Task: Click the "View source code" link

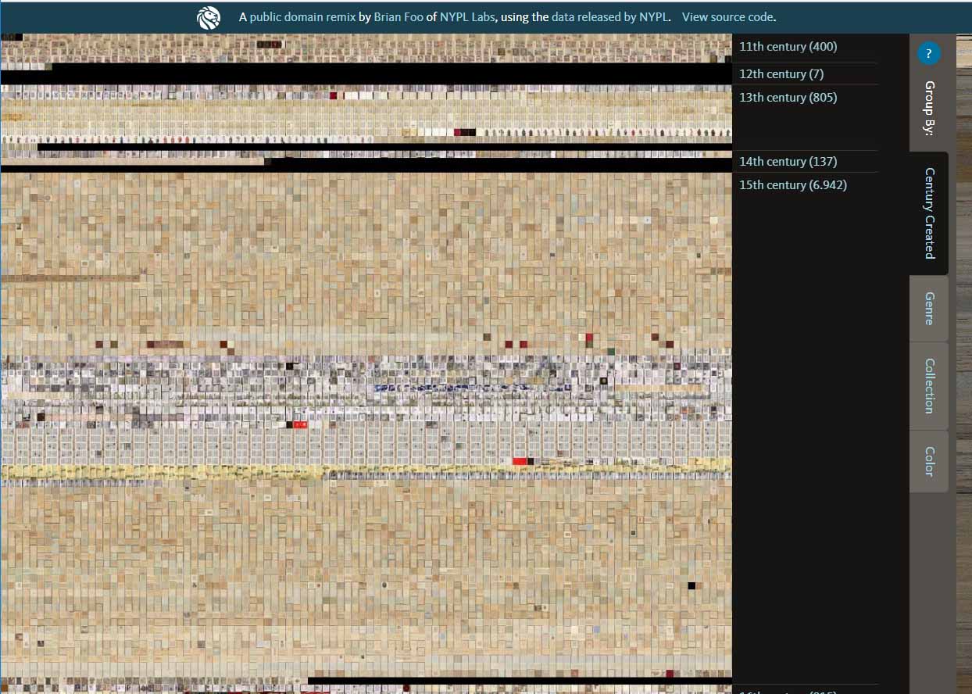Action: pyautogui.click(x=727, y=17)
